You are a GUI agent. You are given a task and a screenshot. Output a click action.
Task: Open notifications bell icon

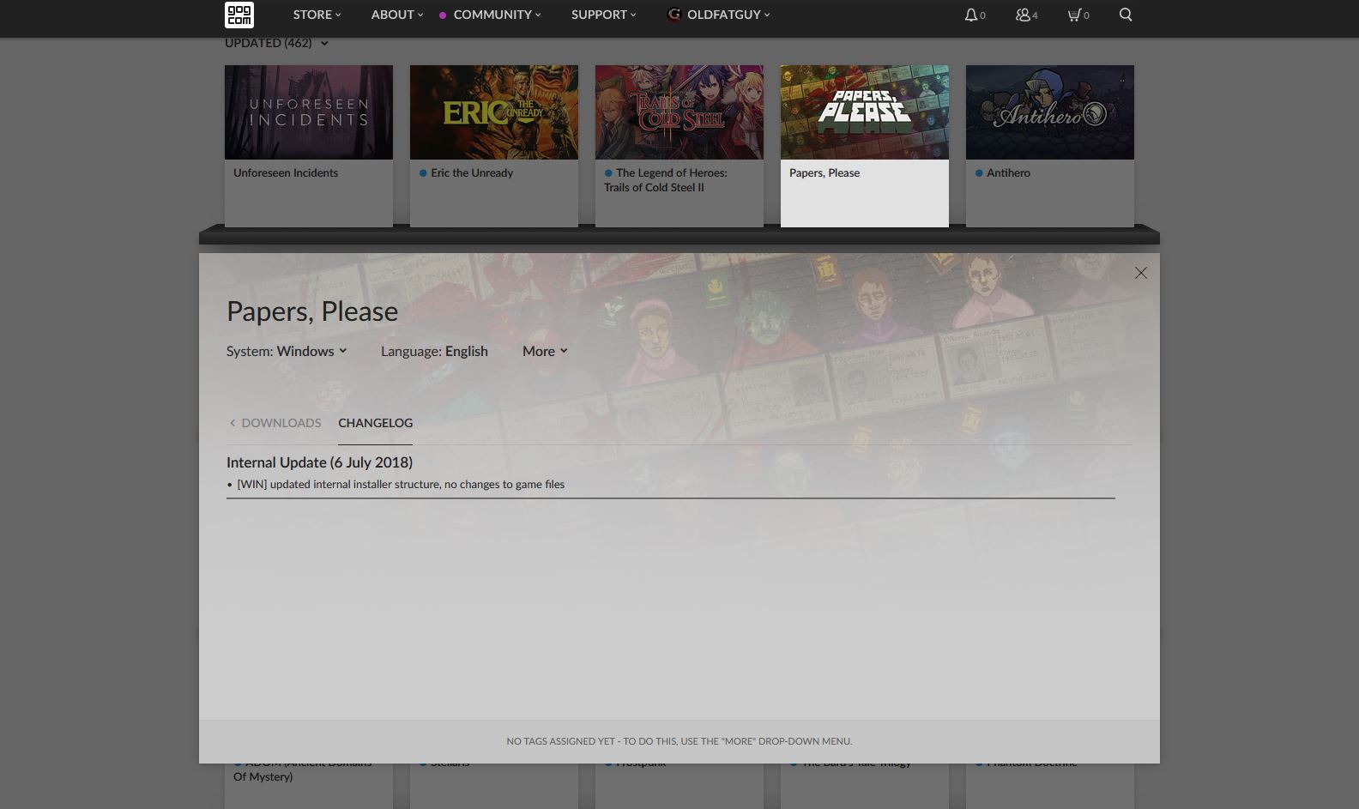970,15
